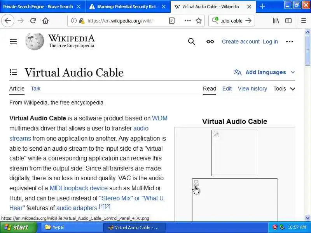Image resolution: width=311 pixels, height=233 pixels.
Task: Open citation reference [1]
Action: [101, 207]
